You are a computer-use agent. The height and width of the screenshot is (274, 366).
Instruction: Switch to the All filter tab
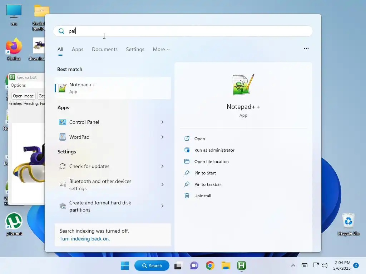pyautogui.click(x=60, y=49)
